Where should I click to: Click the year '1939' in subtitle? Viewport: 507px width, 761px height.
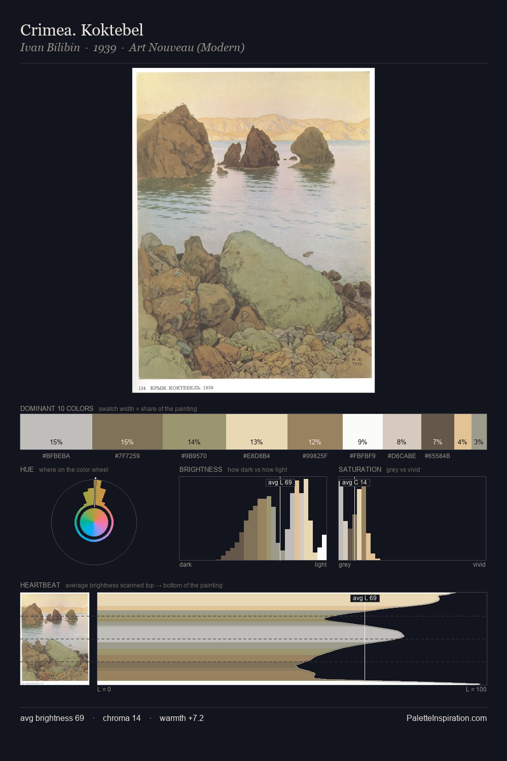(x=104, y=48)
